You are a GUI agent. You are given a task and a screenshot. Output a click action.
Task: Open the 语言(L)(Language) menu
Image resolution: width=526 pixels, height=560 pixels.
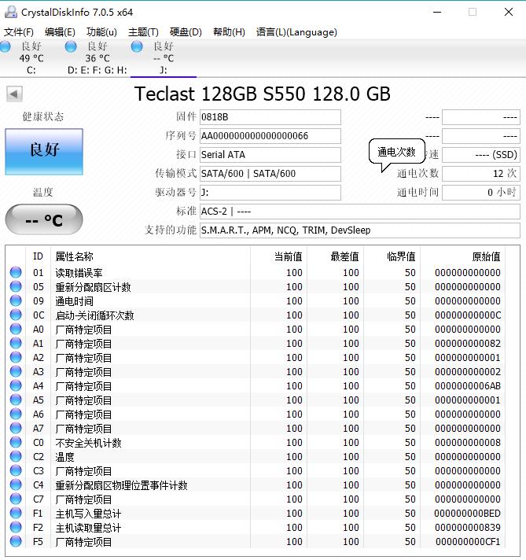[x=296, y=32]
